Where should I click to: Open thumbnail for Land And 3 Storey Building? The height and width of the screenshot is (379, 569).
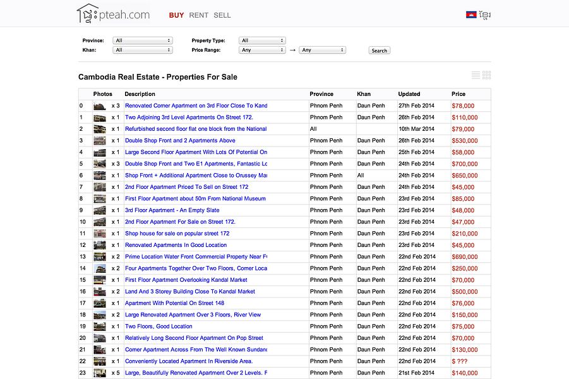tap(99, 292)
